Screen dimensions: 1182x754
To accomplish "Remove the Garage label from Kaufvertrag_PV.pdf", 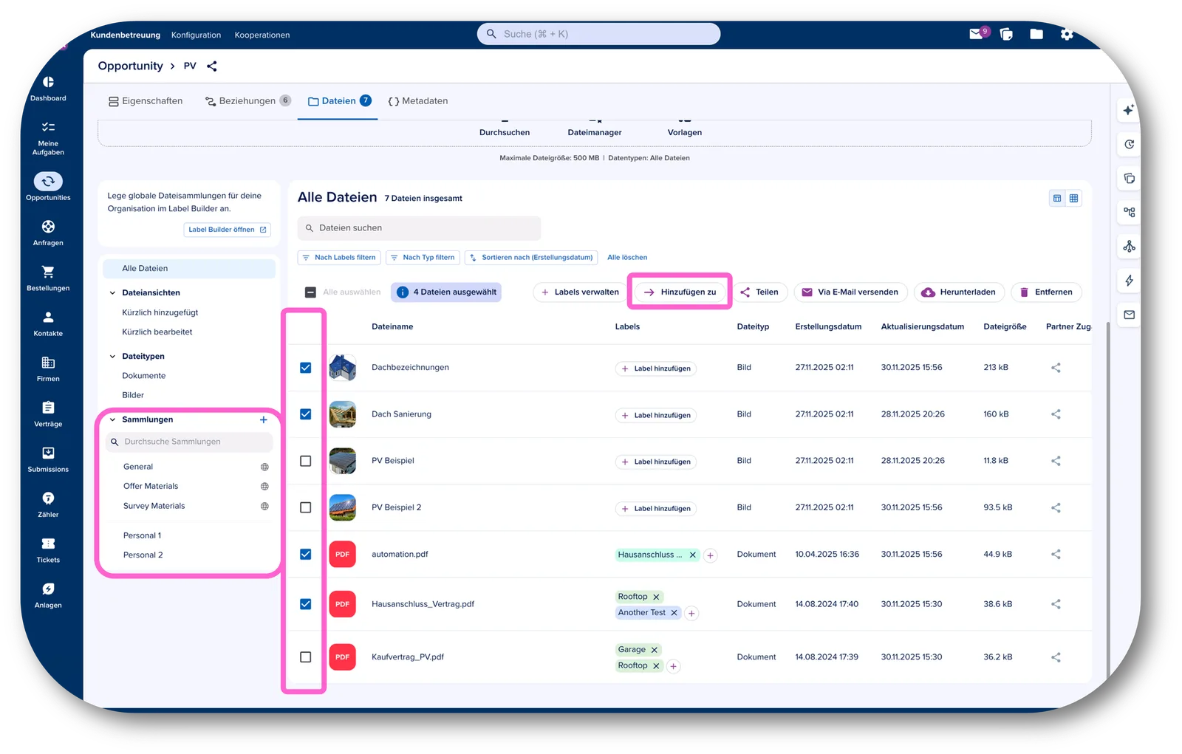I will pyautogui.click(x=654, y=650).
